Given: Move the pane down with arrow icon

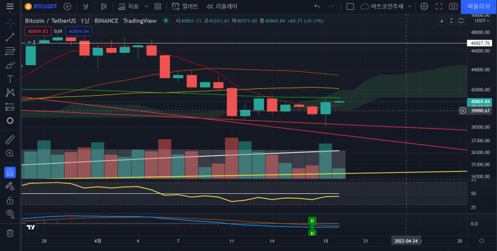Looking at the screenshot, I should [x=442, y=21].
